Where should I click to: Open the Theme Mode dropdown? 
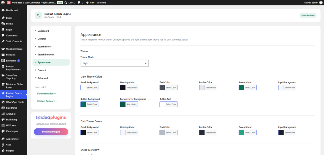point(115,63)
